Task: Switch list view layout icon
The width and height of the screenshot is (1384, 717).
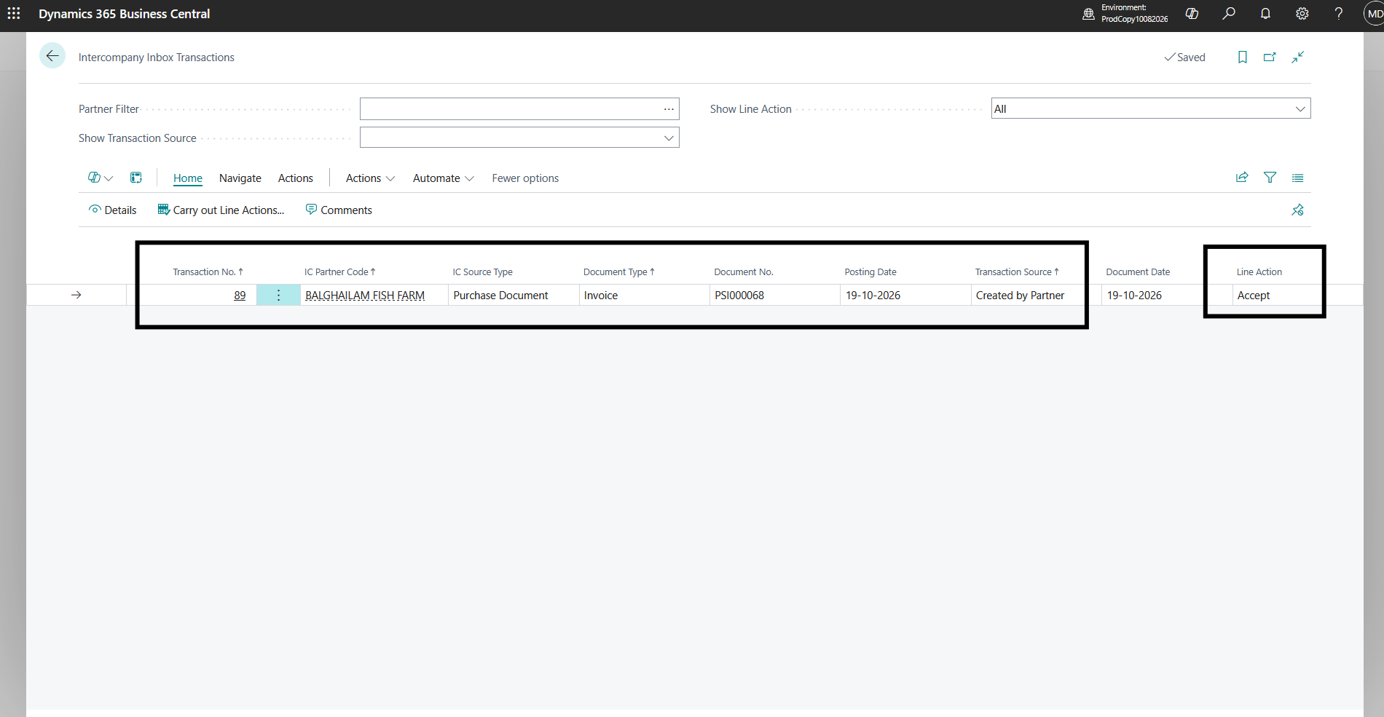Action: coord(1298,178)
